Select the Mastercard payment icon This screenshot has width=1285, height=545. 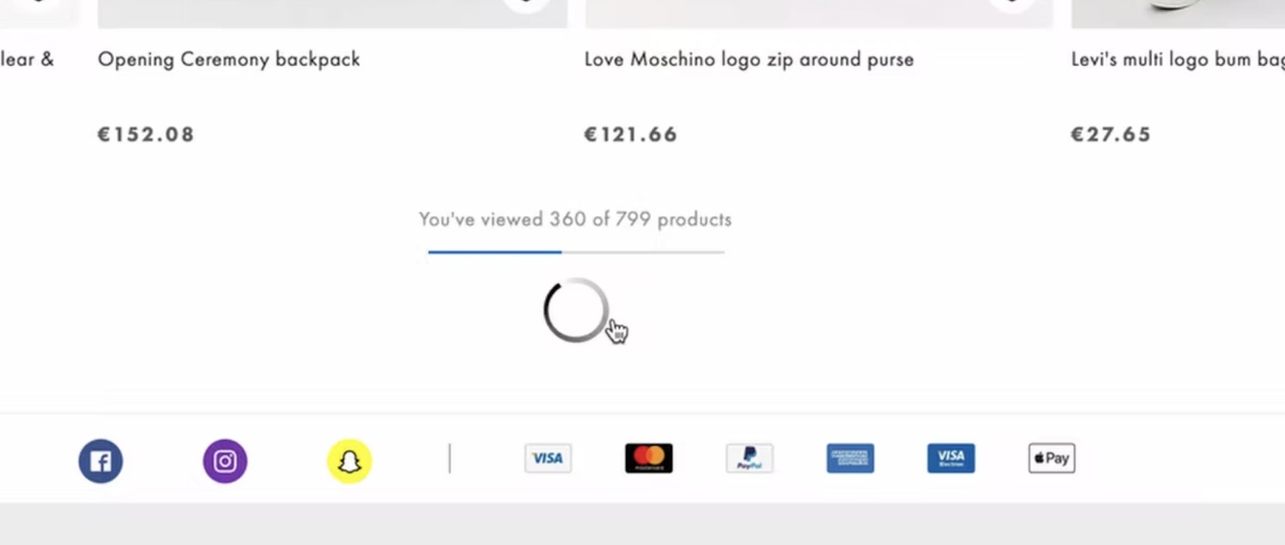pos(649,458)
